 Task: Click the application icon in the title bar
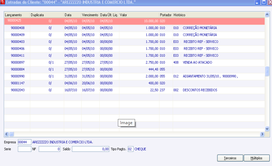pos(2,2)
